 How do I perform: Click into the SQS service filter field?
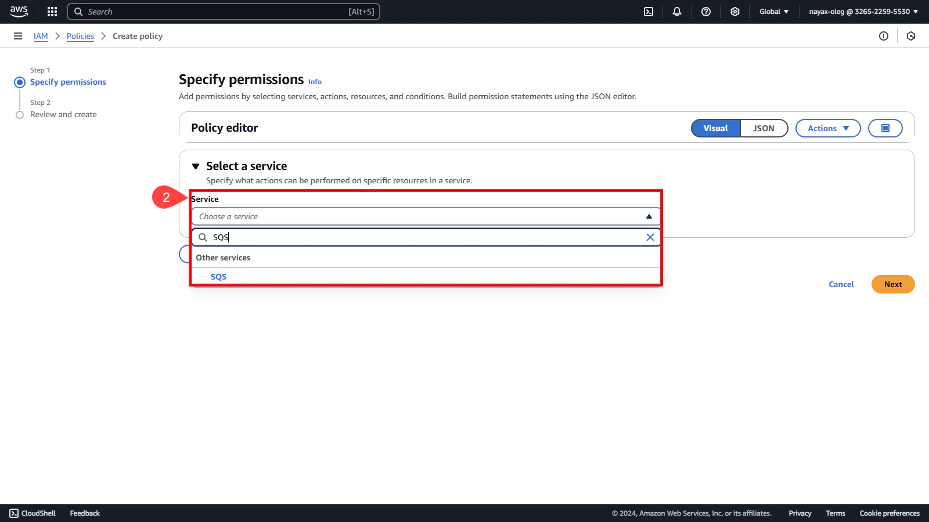(x=426, y=237)
